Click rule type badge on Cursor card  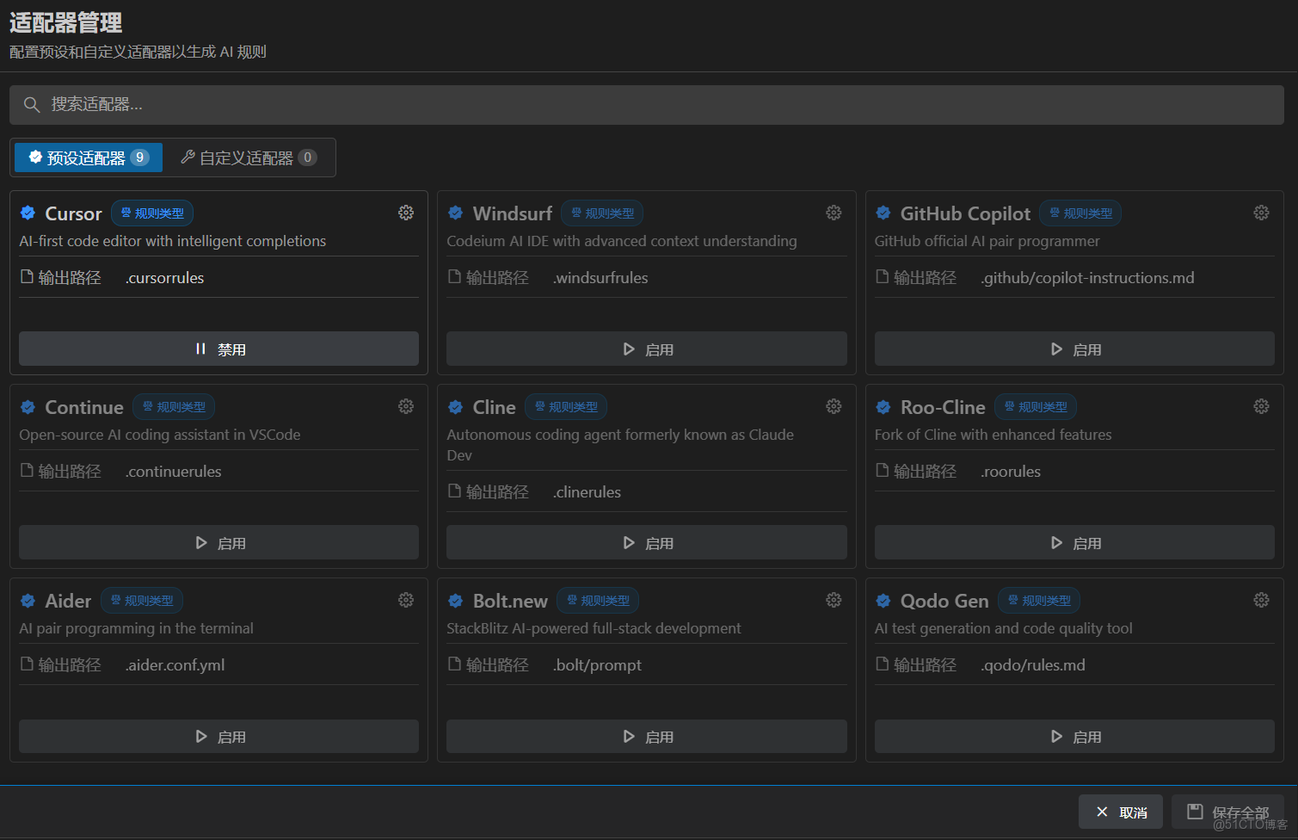(152, 213)
